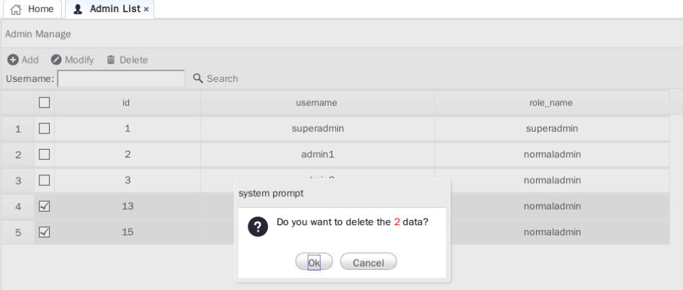Click the Modify pencil icon
This screenshot has width=683, height=290.
pos(56,60)
